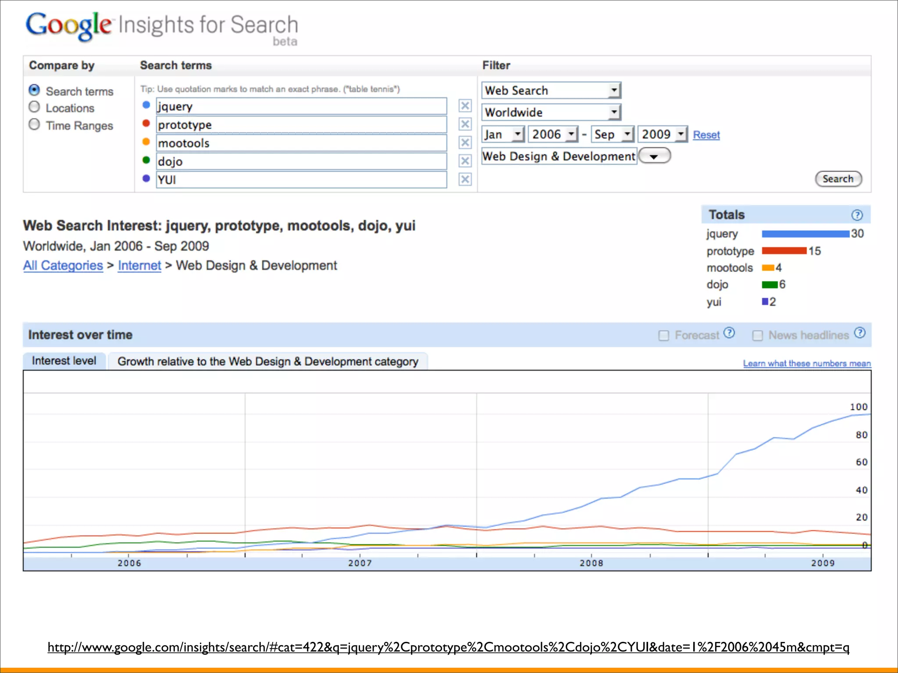This screenshot has width=898, height=673.
Task: Expand the Web Design & Development category menu
Action: [x=654, y=156]
